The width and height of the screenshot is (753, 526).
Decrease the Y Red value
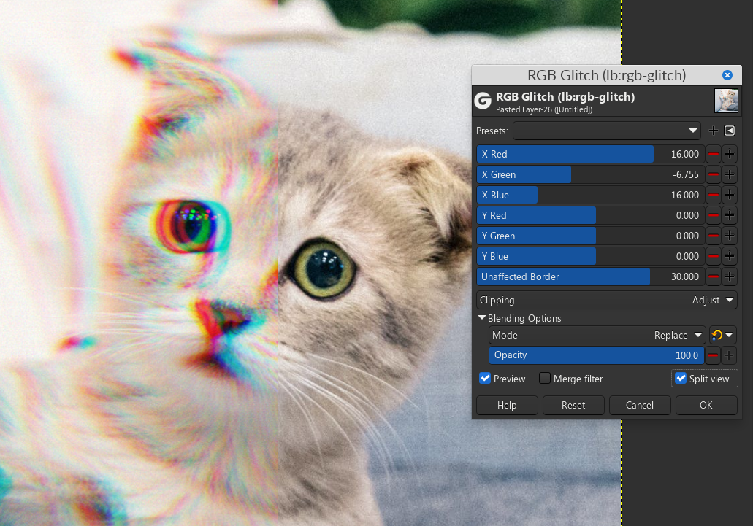click(713, 216)
